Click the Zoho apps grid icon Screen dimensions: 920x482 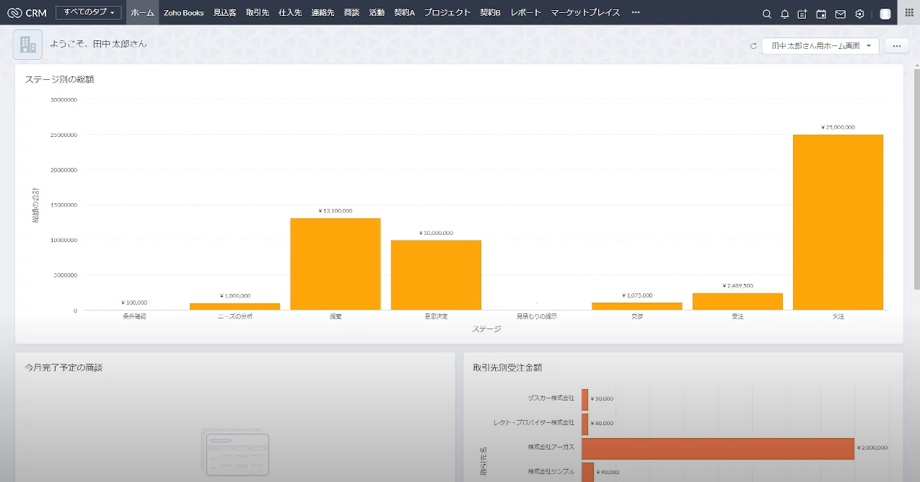click(908, 12)
